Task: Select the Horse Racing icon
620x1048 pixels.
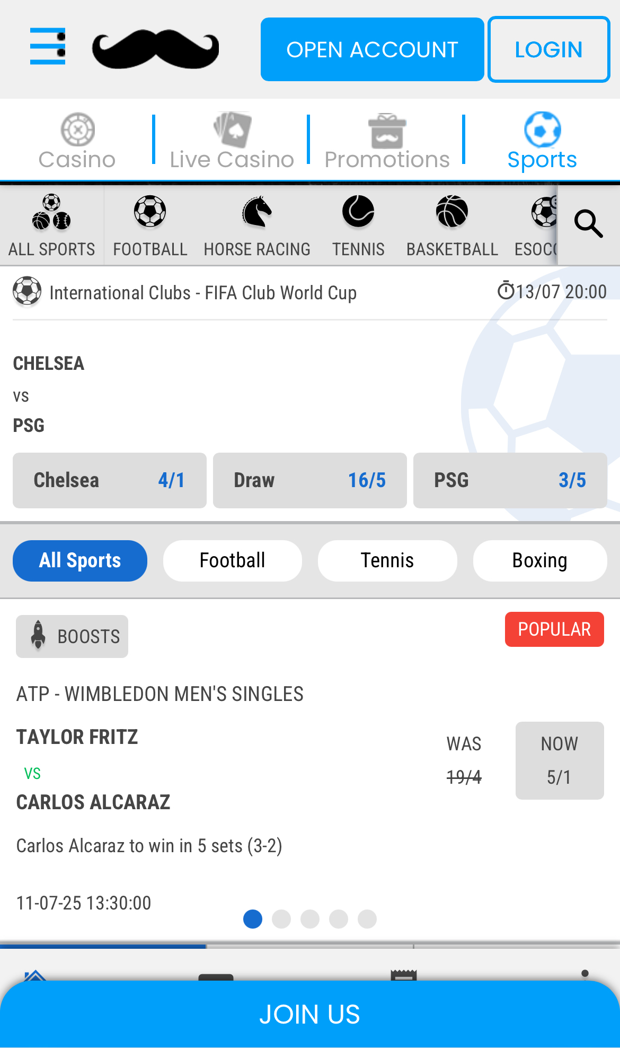Action: point(257,212)
